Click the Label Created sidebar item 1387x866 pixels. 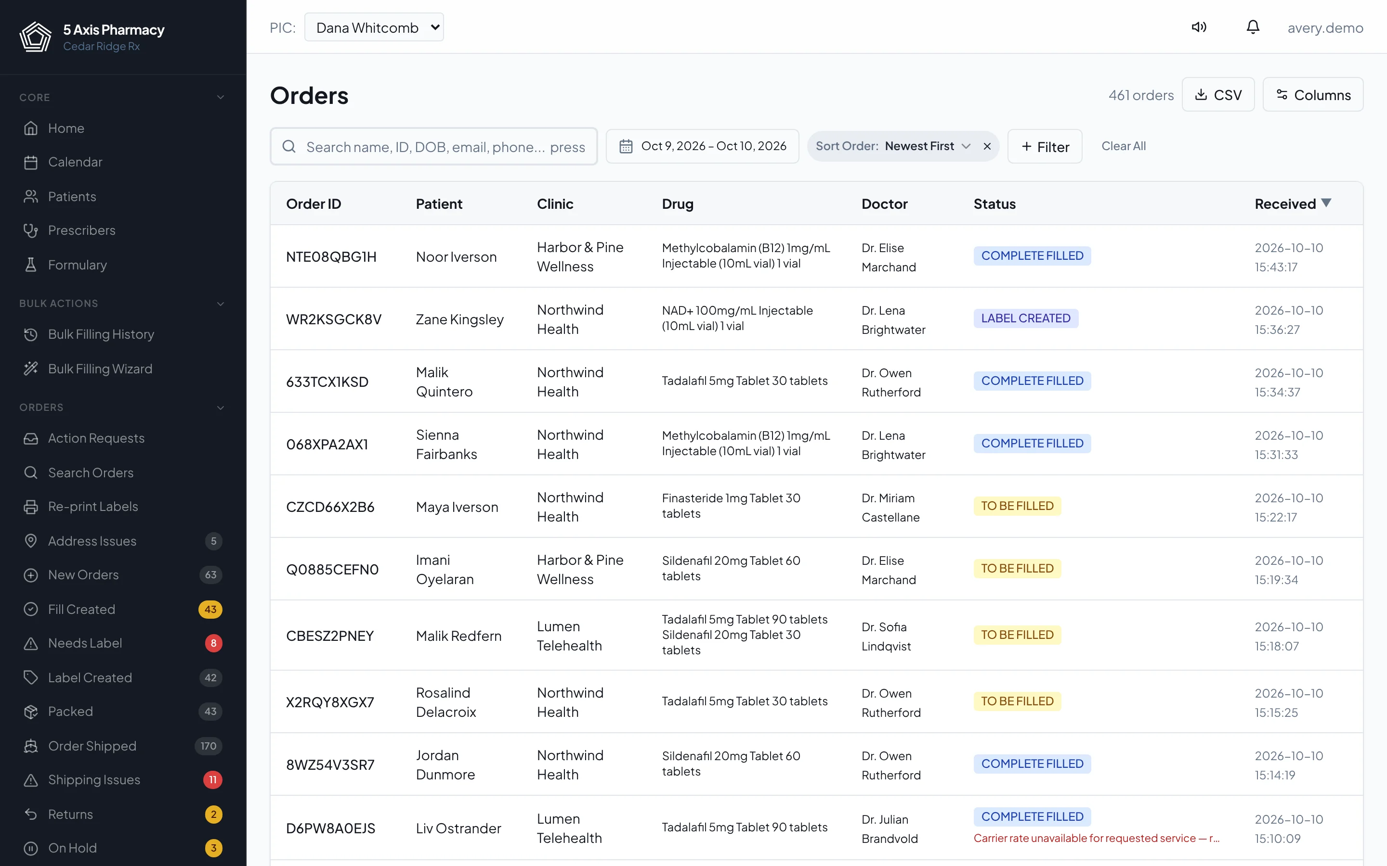[x=123, y=677]
